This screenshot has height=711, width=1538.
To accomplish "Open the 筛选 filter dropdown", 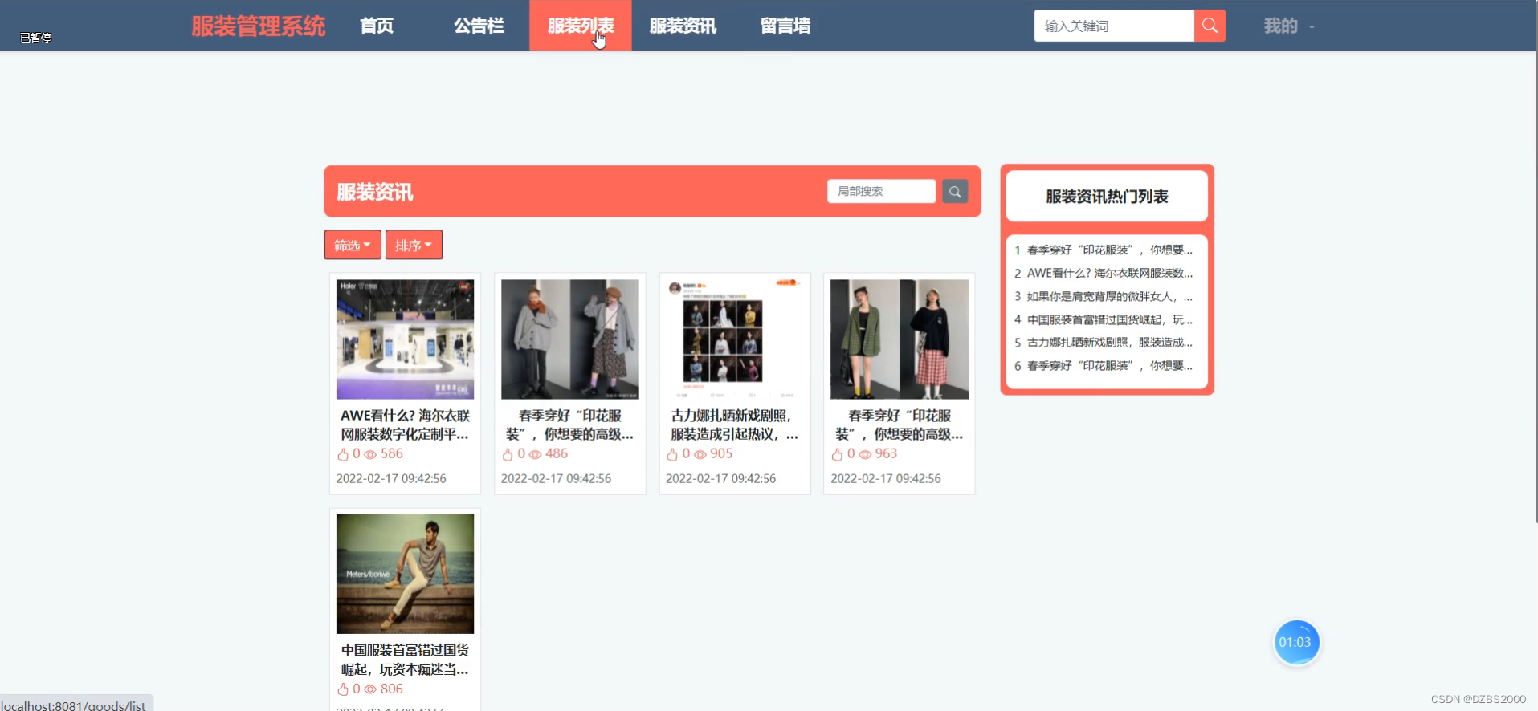I will tap(353, 245).
